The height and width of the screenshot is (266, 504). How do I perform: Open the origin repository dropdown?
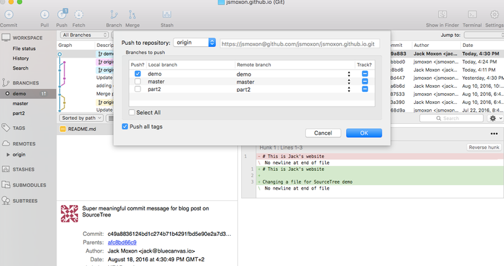tap(194, 42)
